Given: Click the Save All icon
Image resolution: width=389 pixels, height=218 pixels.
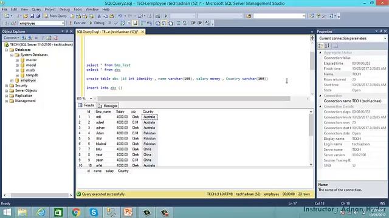Looking at the screenshot, I should click(38, 16).
